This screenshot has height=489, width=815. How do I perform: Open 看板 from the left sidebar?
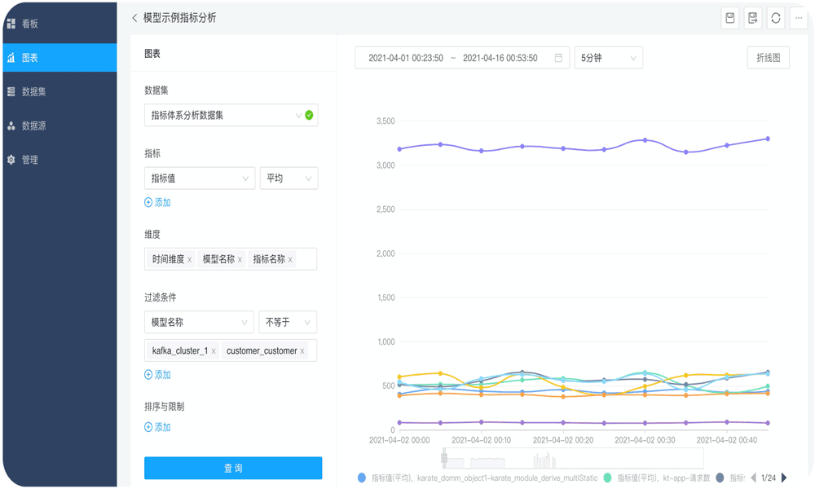33,24
